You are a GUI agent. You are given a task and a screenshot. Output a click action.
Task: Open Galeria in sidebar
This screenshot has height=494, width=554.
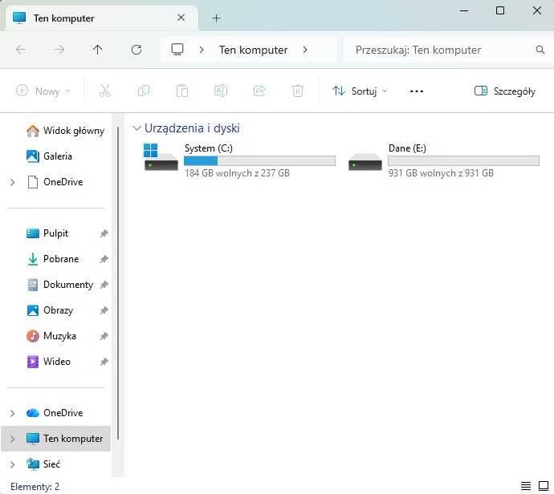tap(50, 156)
